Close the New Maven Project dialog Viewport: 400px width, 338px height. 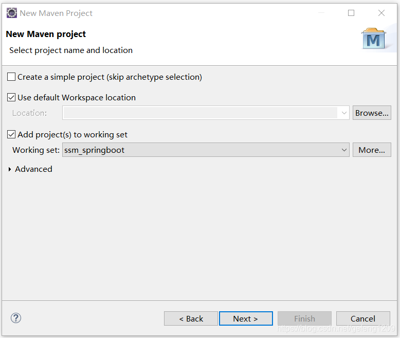pos(381,13)
